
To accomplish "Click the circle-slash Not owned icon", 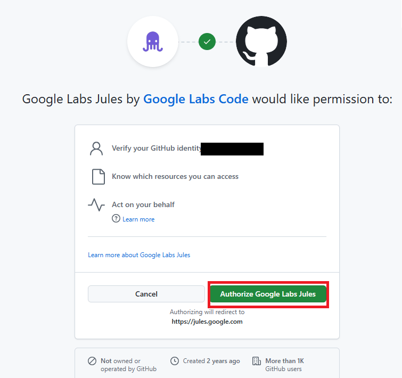I will coord(92,361).
